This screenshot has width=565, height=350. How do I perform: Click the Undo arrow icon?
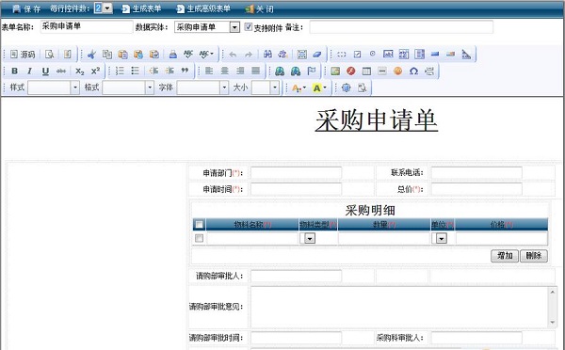pos(233,55)
